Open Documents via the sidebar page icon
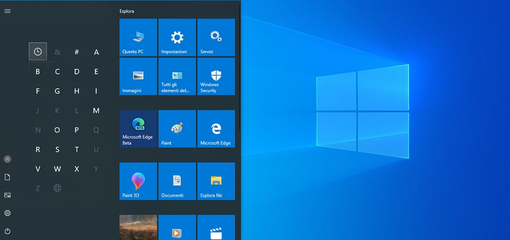This screenshot has width=510, height=240. (8, 177)
